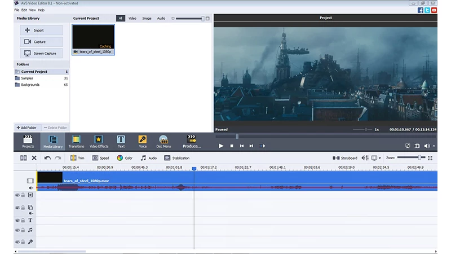451x254 pixels.
Task: Switch to Storyboard view
Action: [x=345, y=158]
